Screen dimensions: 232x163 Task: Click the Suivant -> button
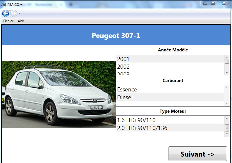pos(198,154)
